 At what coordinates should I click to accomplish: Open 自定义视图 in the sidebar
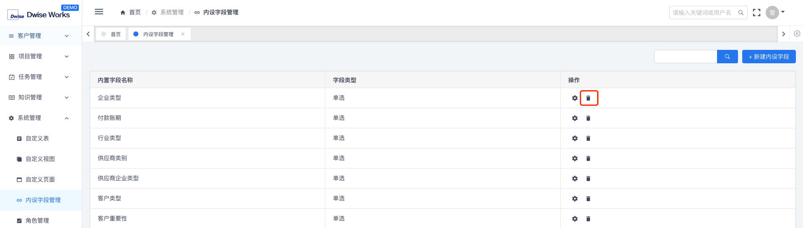[x=40, y=159]
